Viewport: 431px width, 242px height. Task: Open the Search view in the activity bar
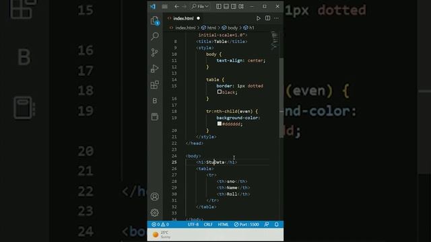[x=155, y=36]
